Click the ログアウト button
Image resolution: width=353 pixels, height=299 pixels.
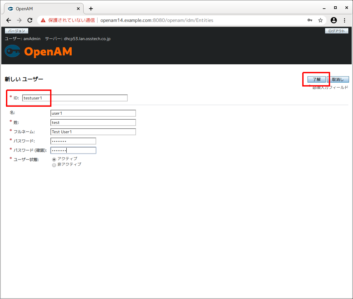click(336, 30)
